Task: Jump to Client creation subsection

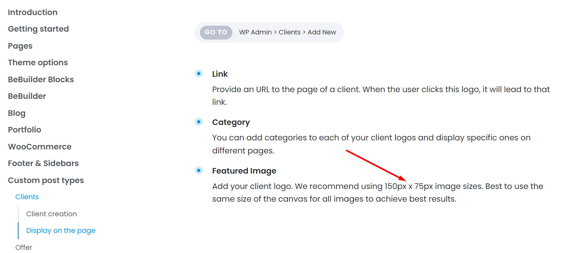Action: click(x=51, y=214)
